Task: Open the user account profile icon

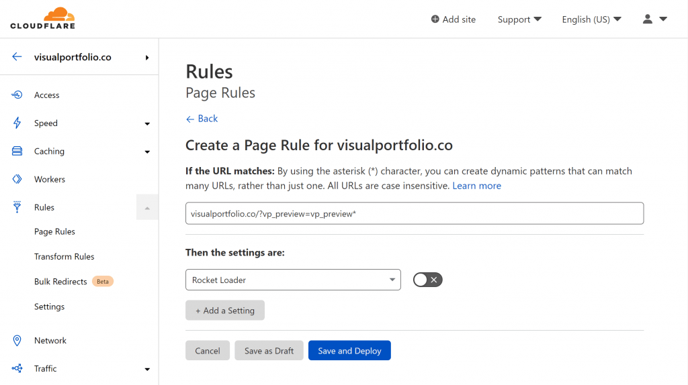Action: click(648, 19)
